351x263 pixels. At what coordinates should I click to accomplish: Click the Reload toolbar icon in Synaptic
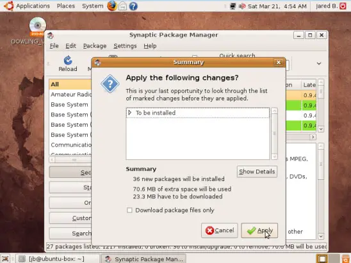(68, 63)
